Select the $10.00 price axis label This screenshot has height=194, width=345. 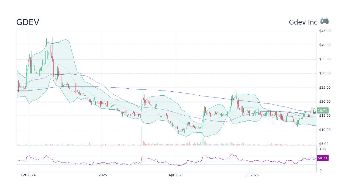coord(325,130)
